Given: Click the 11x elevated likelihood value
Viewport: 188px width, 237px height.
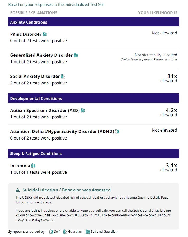Looking at the screenshot, I should [168, 78].
